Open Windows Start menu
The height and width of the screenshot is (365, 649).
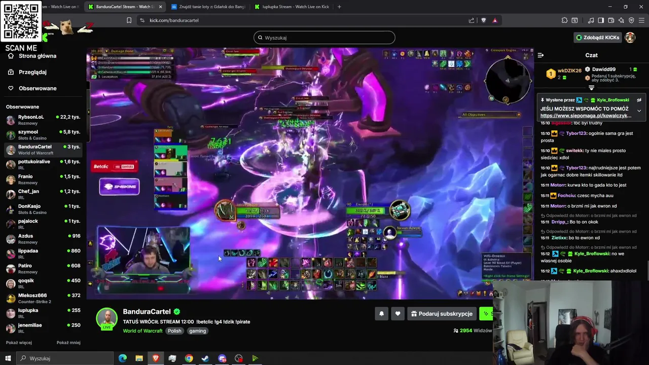point(8,358)
